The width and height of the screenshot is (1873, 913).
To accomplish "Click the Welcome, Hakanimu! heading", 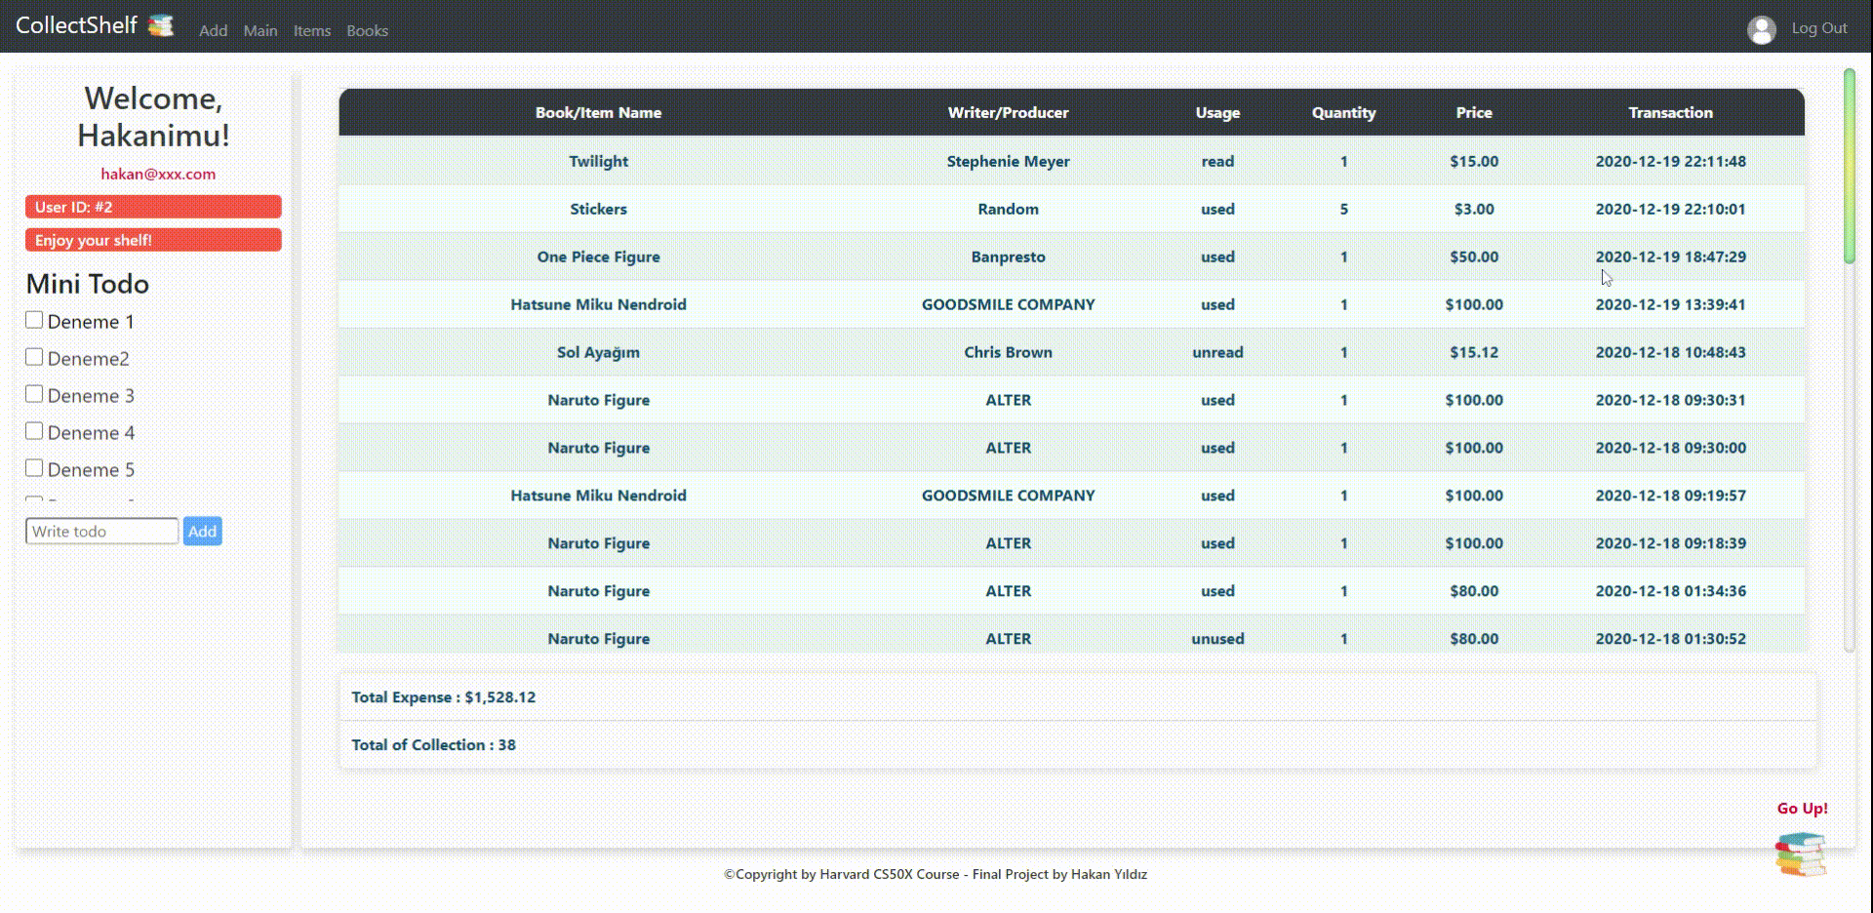I will (153, 116).
